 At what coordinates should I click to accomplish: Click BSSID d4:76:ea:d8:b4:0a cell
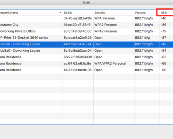coord(78,18)
